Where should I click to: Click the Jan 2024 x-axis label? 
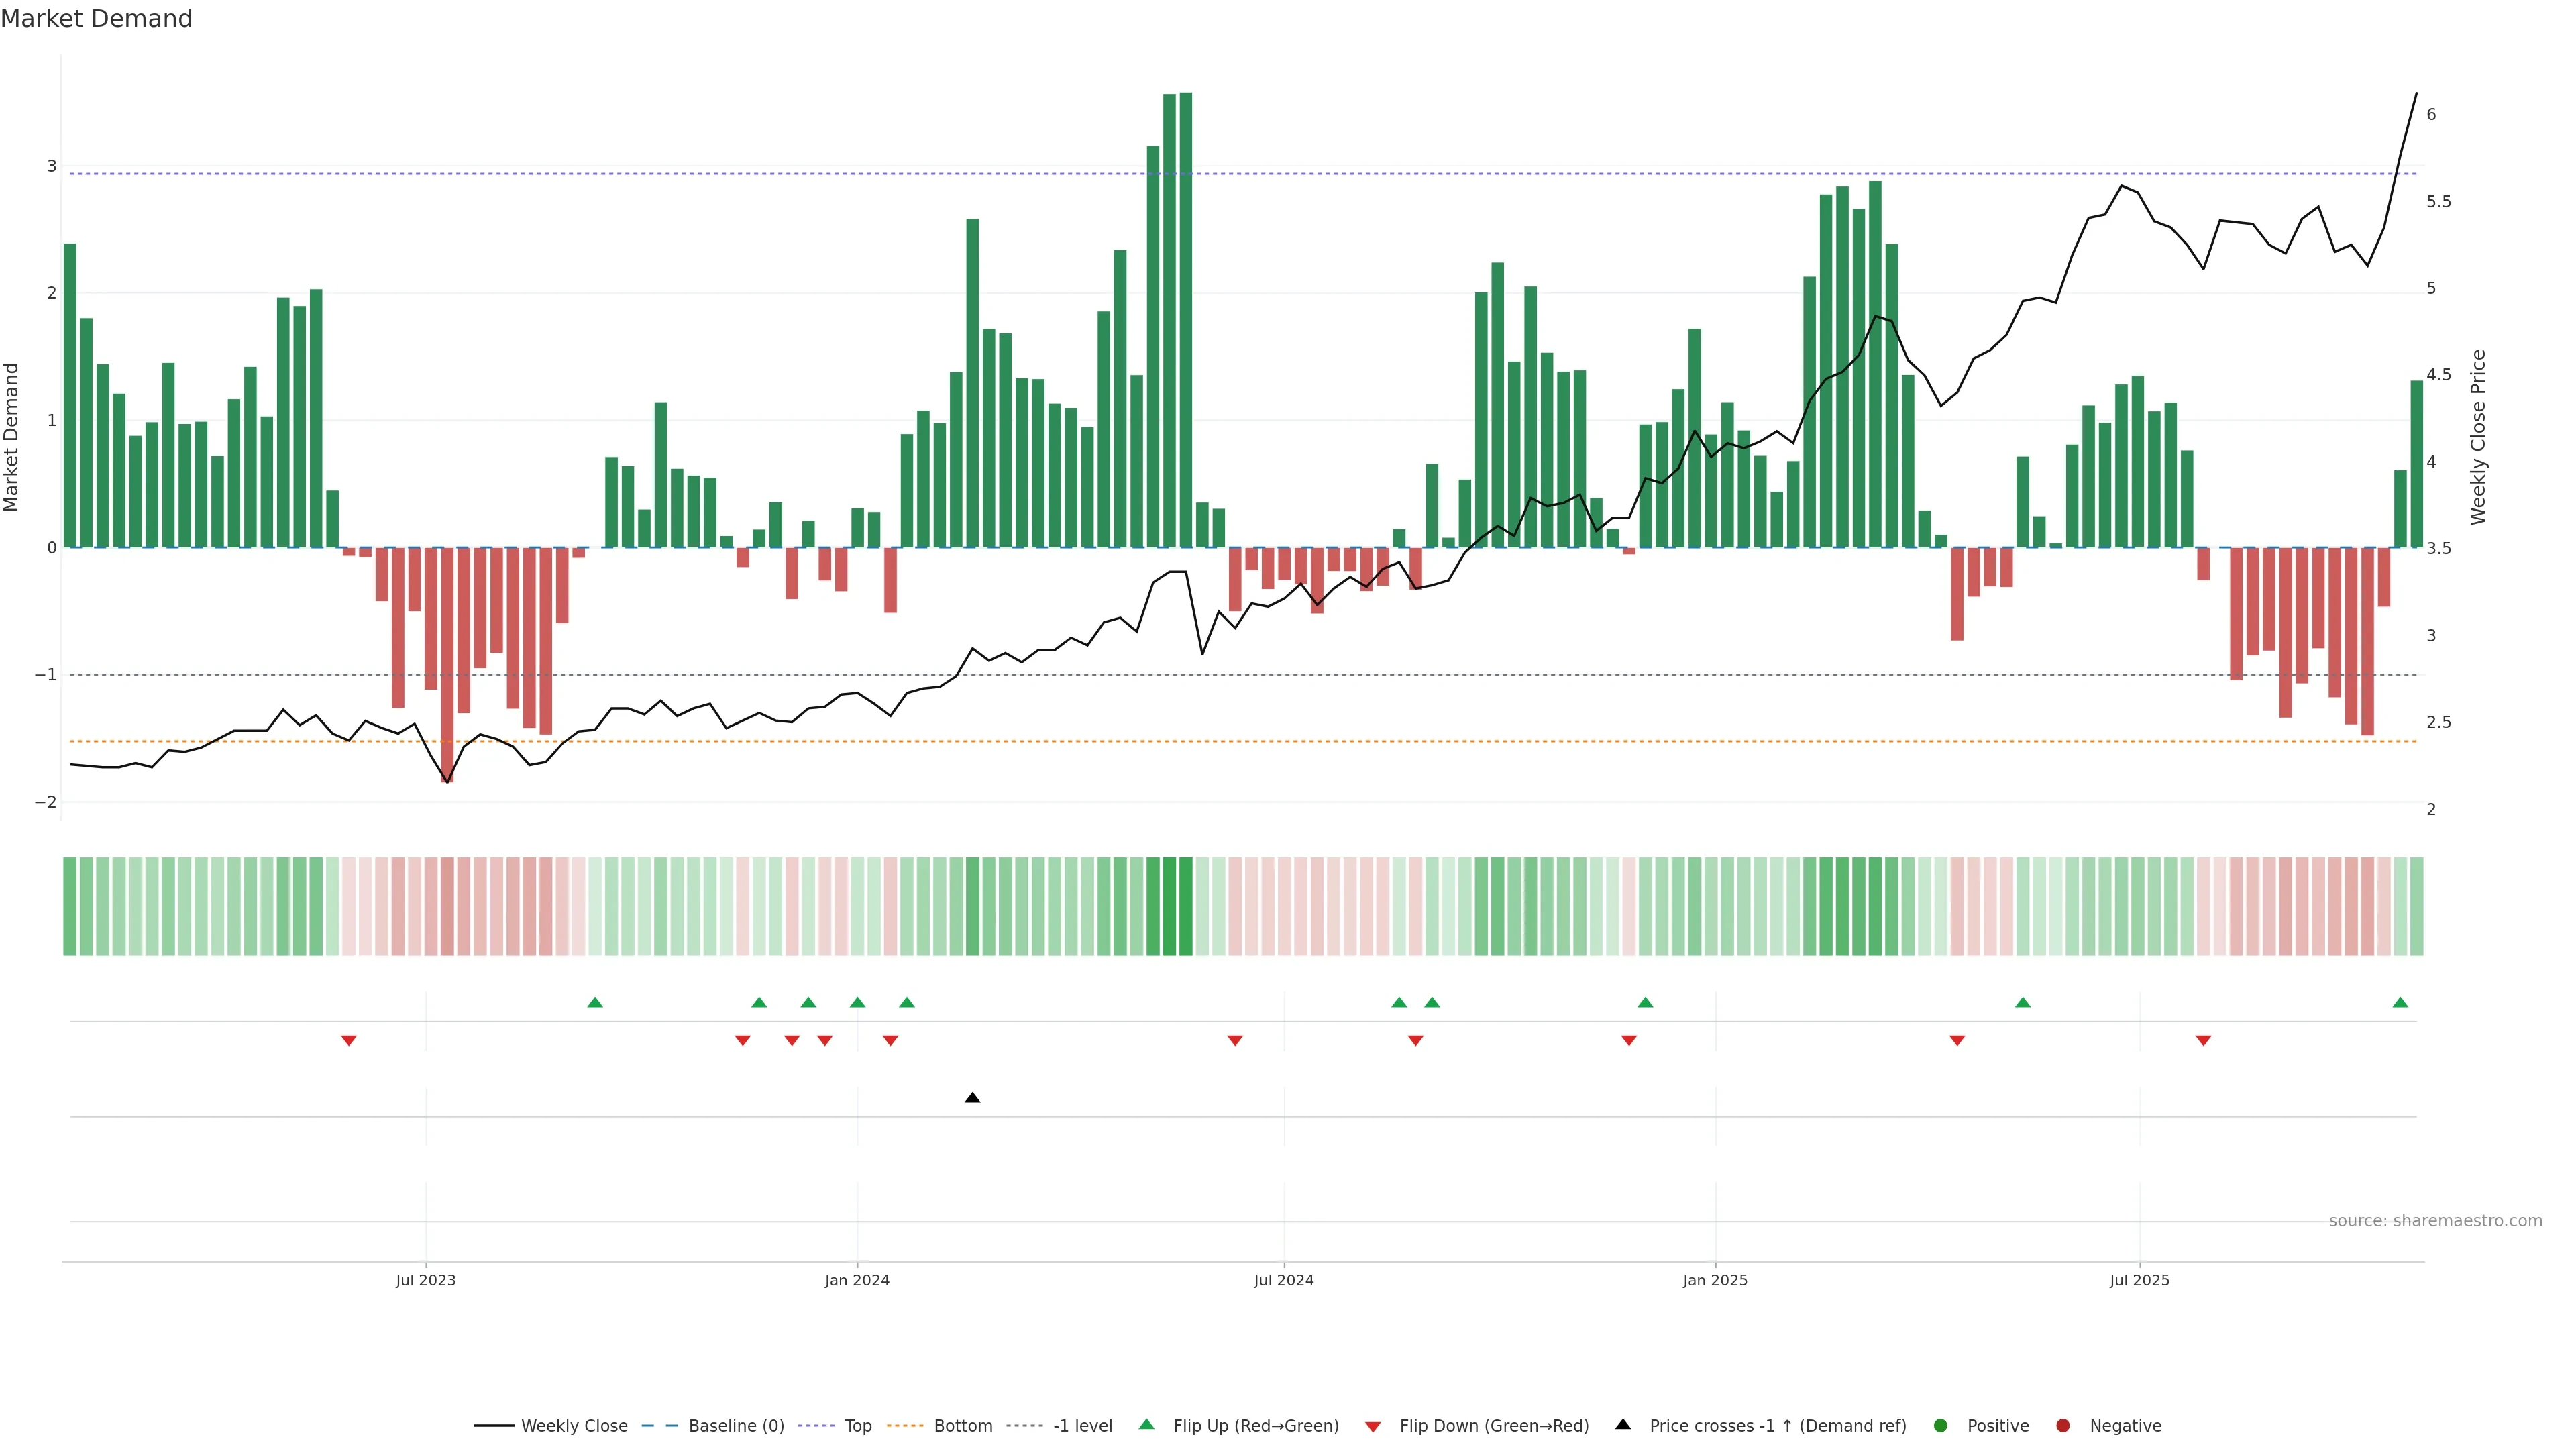(857, 1280)
